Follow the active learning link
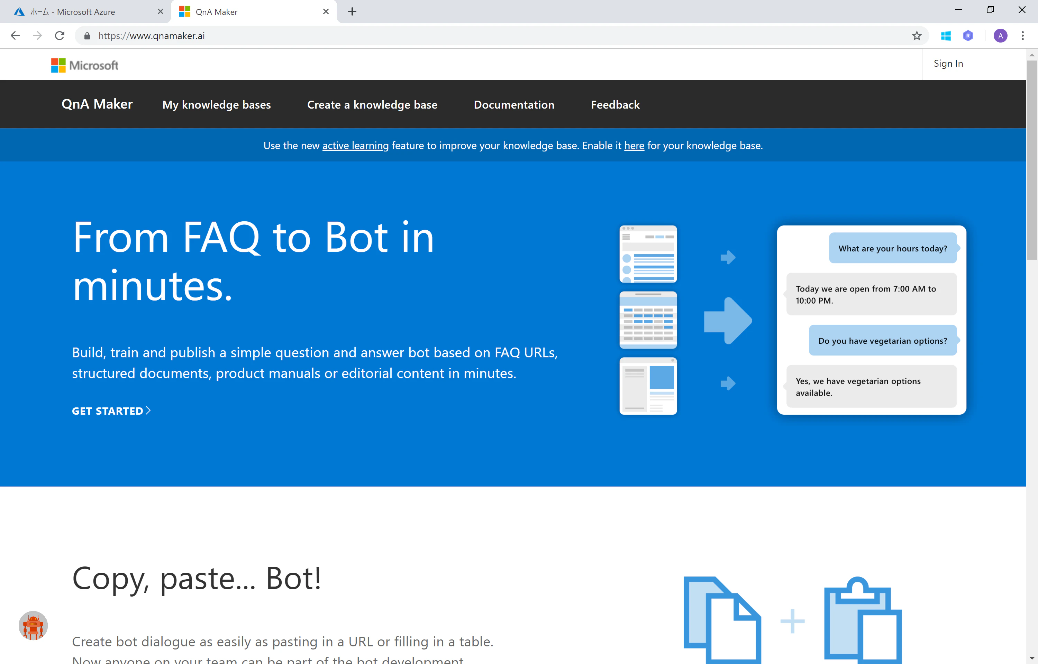This screenshot has width=1038, height=664. click(355, 146)
